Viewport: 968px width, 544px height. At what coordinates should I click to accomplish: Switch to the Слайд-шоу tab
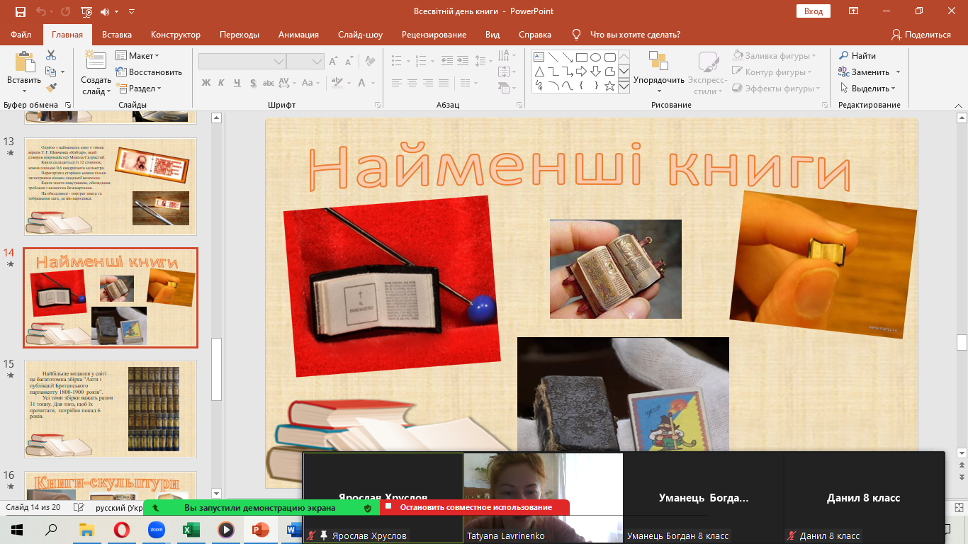(x=360, y=35)
